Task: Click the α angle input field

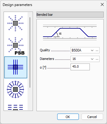Action: [80, 67]
